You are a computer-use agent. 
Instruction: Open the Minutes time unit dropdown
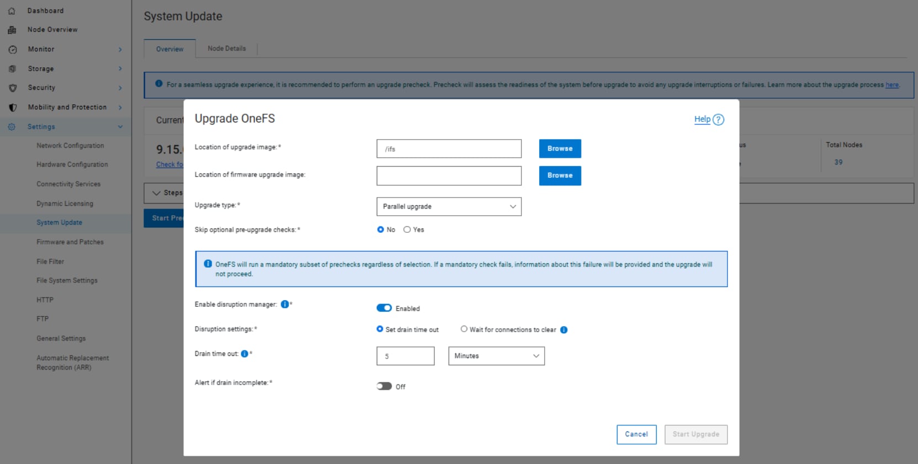click(x=497, y=356)
